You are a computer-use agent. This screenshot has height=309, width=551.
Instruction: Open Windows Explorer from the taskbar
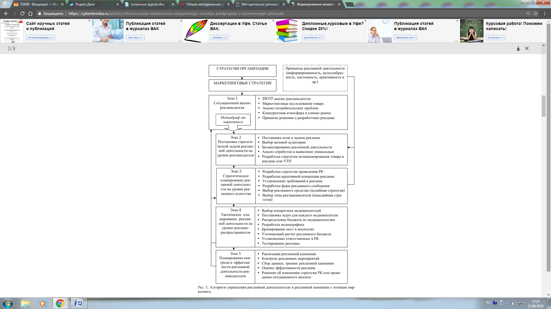point(25,303)
